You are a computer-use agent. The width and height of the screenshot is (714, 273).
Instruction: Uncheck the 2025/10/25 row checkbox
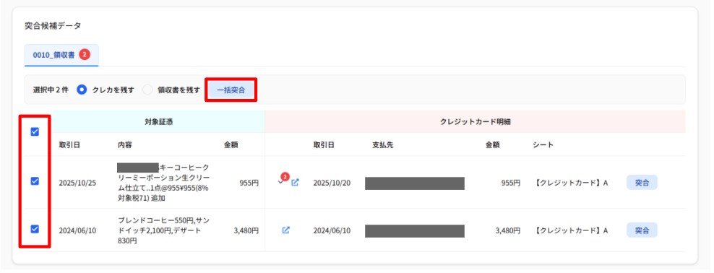pos(35,181)
